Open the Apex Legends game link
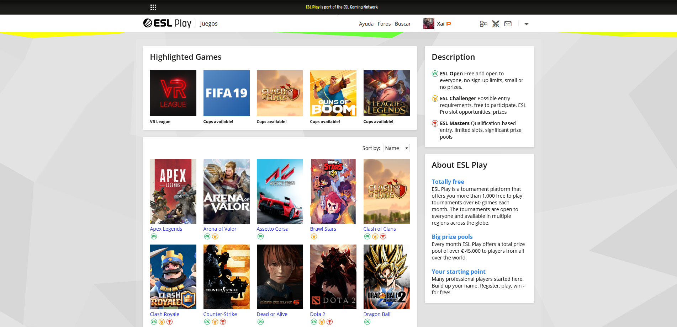This screenshot has height=327, width=677. [166, 229]
